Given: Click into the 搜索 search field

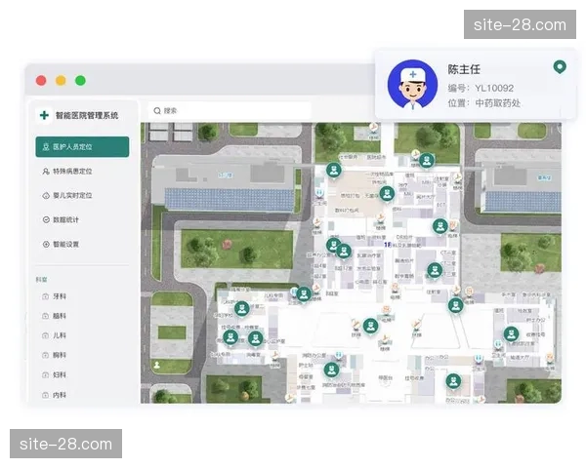Looking at the screenshot, I should (230, 111).
